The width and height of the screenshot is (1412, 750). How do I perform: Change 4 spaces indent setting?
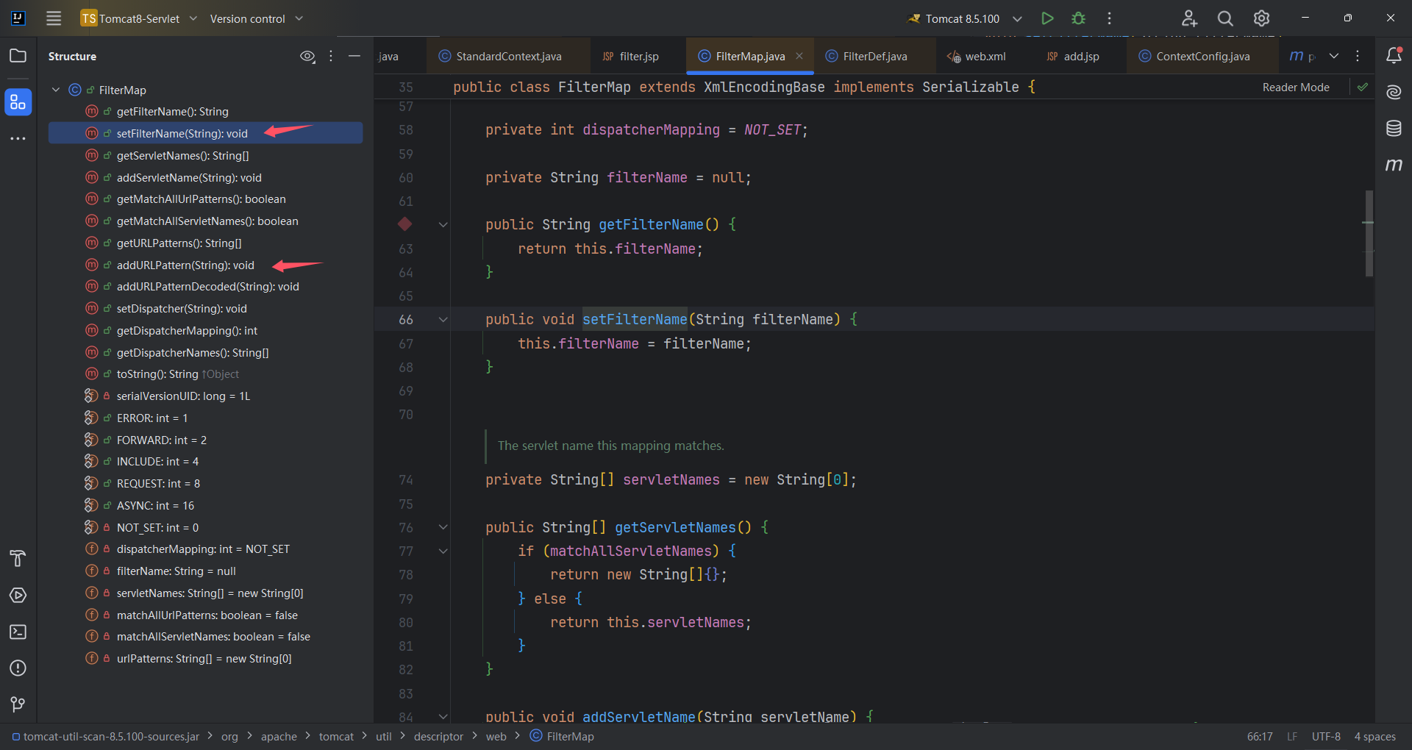[1374, 736]
